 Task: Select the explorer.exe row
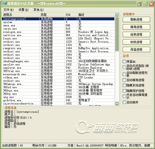pos(58,68)
